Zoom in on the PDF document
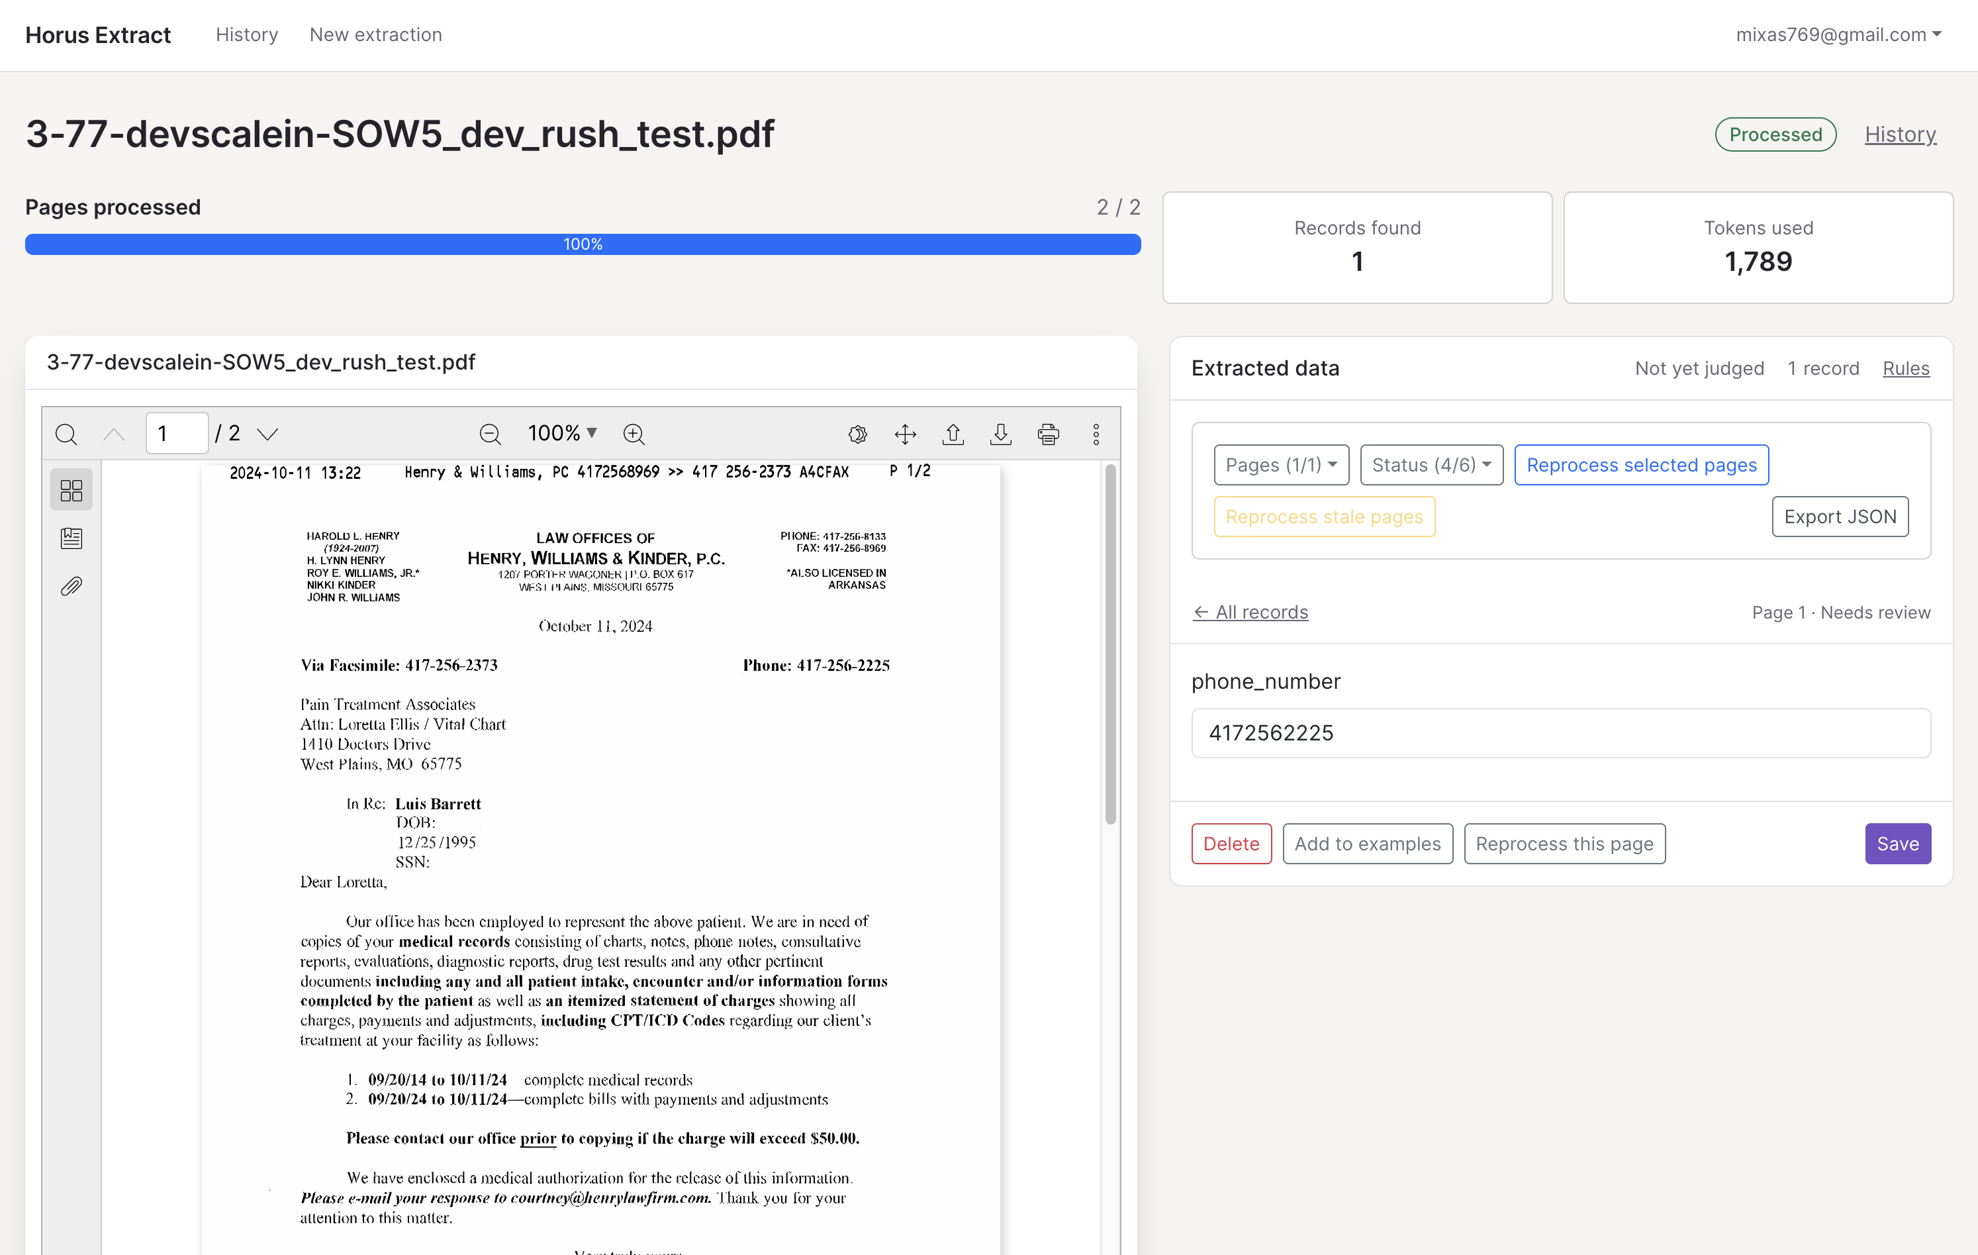Screen dimensions: 1978x1255 [634, 433]
